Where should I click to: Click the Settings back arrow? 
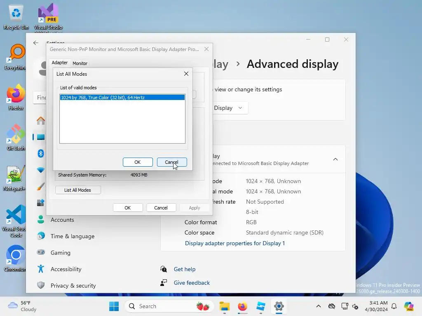pyautogui.click(x=36, y=43)
